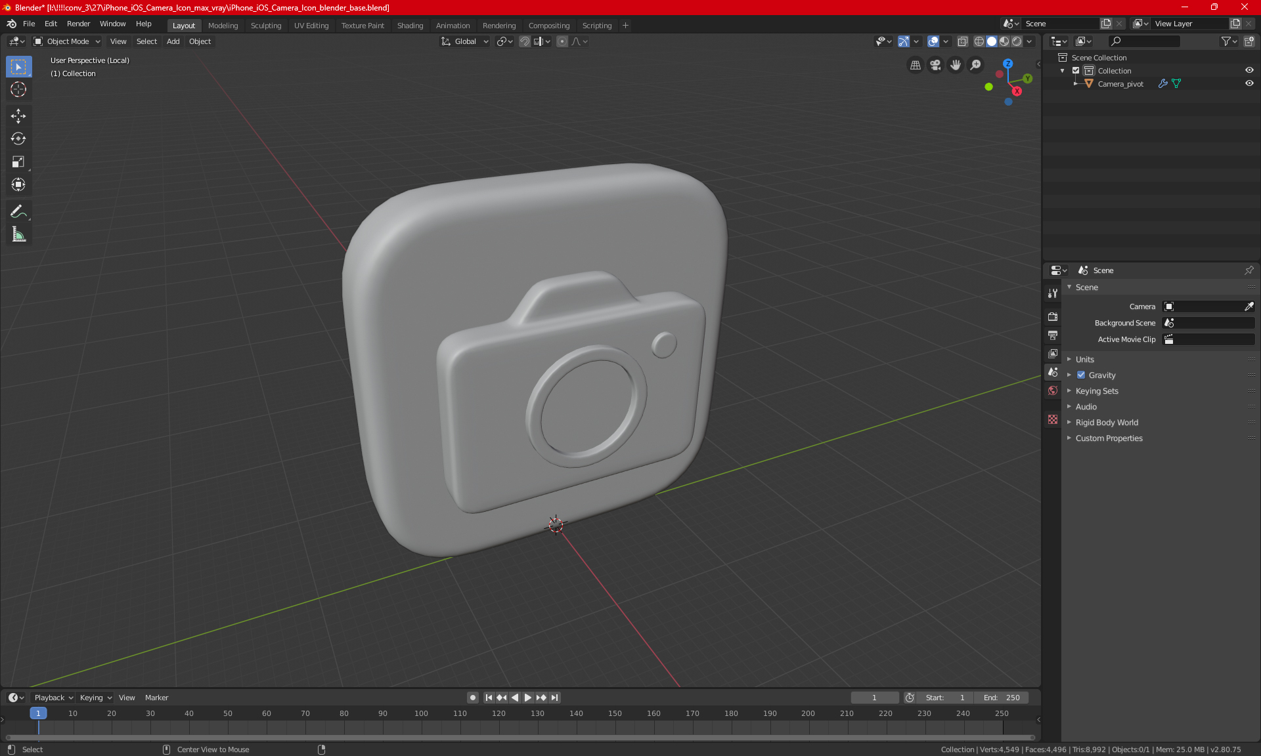Toggle snapping magnet button
The image size is (1261, 756).
coord(524,41)
